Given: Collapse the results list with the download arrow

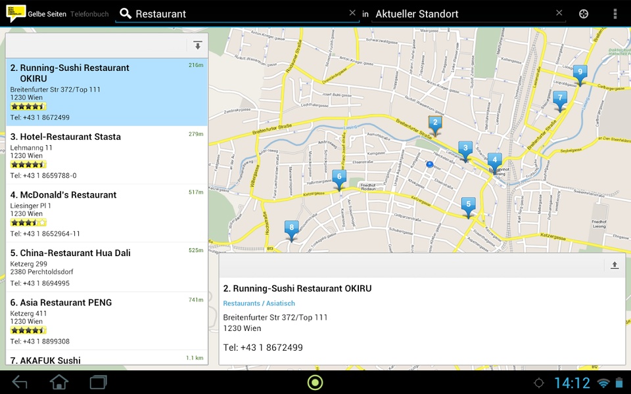Looking at the screenshot, I should click(x=197, y=45).
